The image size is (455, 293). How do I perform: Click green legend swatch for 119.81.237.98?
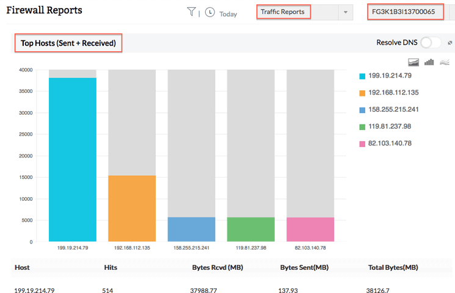pos(362,127)
